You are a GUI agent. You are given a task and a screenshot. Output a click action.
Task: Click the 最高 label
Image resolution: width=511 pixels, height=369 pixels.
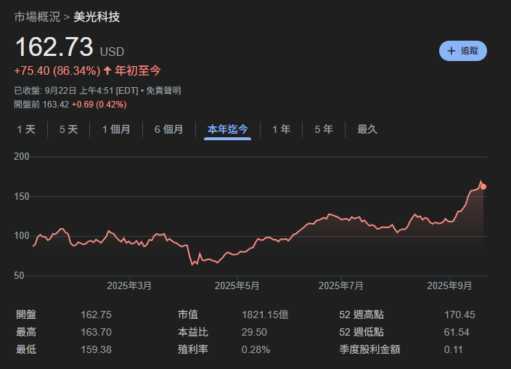coord(26,332)
